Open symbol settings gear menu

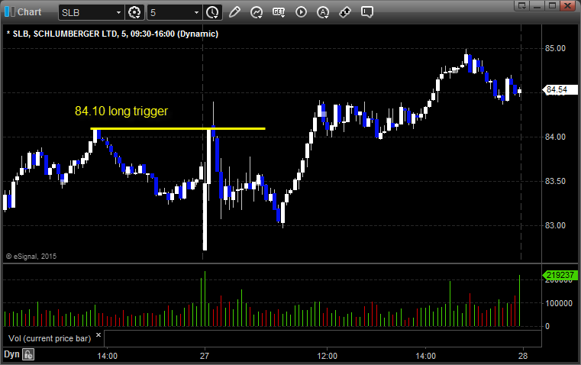134,12
